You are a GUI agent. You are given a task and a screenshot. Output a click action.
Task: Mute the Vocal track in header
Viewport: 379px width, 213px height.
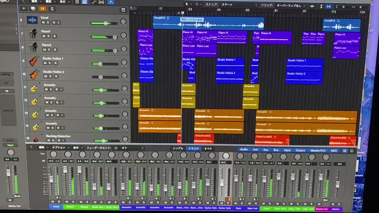pos(43,22)
